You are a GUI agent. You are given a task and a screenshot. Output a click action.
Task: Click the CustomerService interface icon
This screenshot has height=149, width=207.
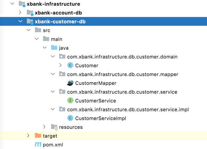tap(70, 101)
